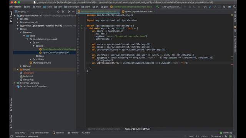Click the tool windows quick access icon
Viewport: 246px width, 138px height.
coord(12,136)
